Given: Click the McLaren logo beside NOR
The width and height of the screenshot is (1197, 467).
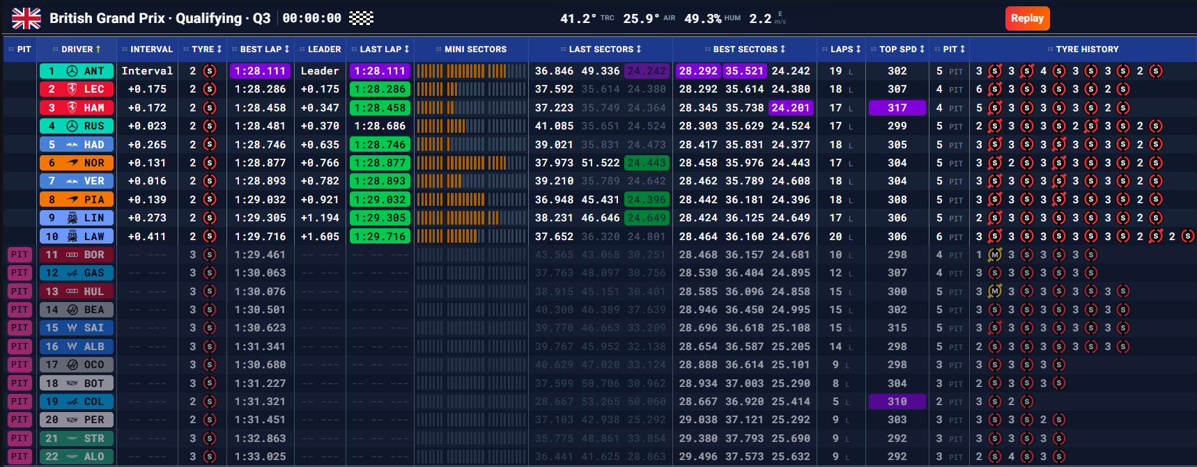Looking at the screenshot, I should 72,163.
